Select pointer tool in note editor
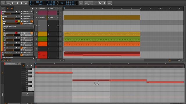The image size is (186, 104). pyautogui.click(x=31, y=65)
